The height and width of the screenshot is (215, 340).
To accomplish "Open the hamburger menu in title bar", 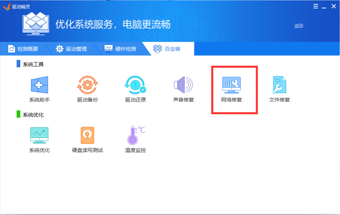I will 315,6.
